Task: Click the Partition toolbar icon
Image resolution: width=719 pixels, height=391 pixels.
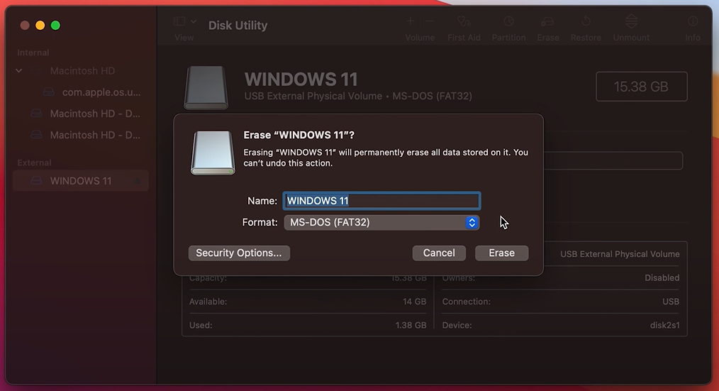Action: (508, 21)
